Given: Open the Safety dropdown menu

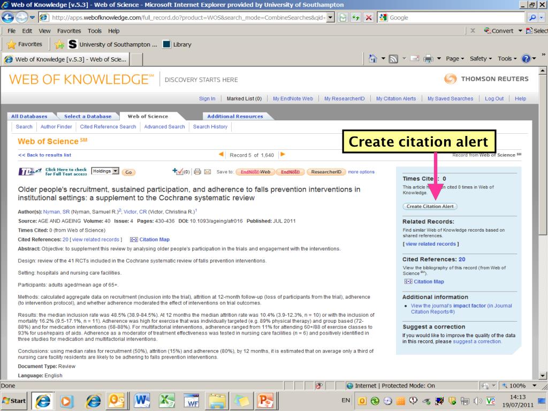Looking at the screenshot, I should (481, 59).
